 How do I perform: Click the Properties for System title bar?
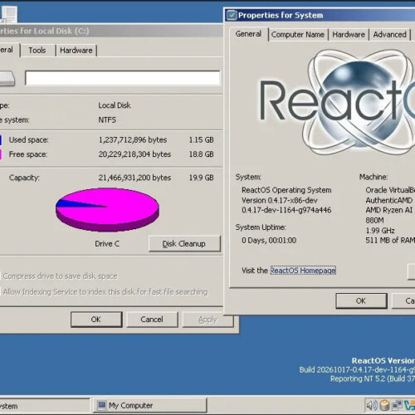pyautogui.click(x=320, y=15)
